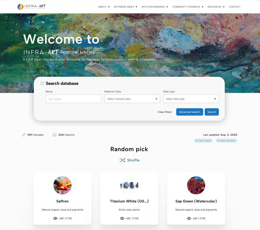Click the spectra chart icon next to 2061 Spectra
260x230 pixels.
click(55, 135)
